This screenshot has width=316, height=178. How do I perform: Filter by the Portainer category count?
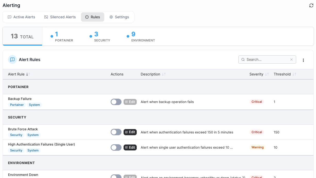click(x=62, y=36)
